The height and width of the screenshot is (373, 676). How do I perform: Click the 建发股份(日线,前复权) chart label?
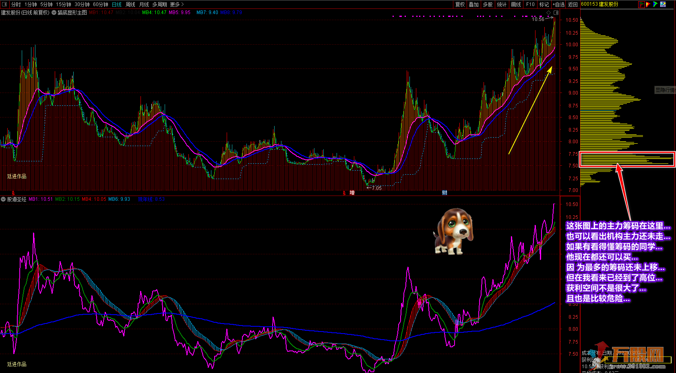25,12
